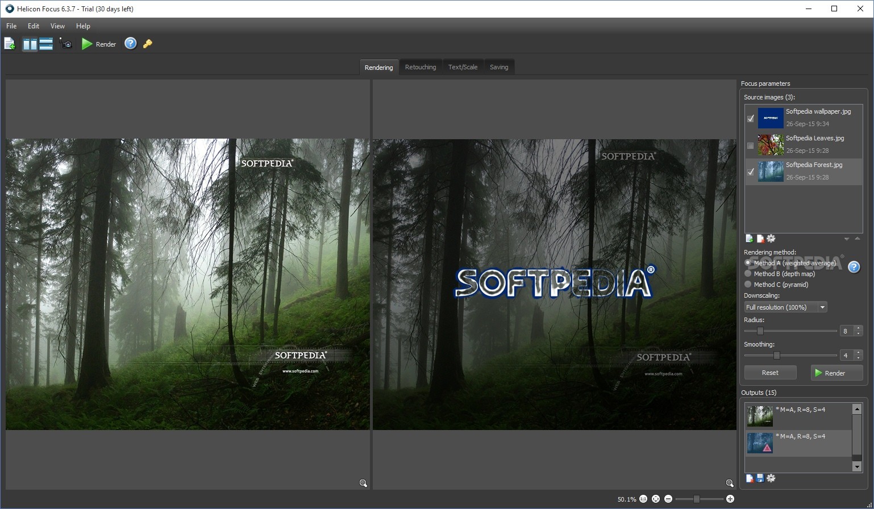Click the 50.1% zoom percentage text
874x509 pixels.
point(627,499)
